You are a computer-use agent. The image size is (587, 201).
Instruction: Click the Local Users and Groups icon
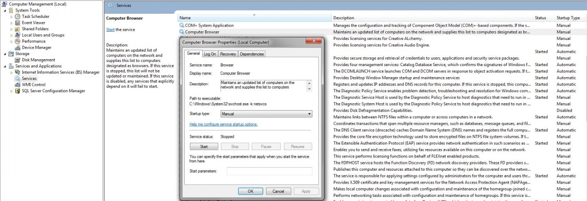(x=18, y=35)
